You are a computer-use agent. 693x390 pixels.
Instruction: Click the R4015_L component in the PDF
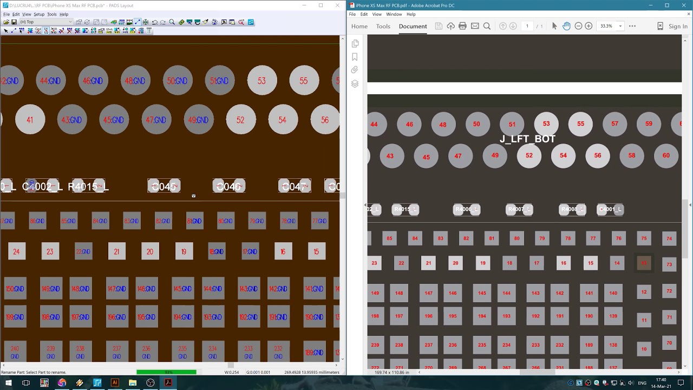(406, 209)
